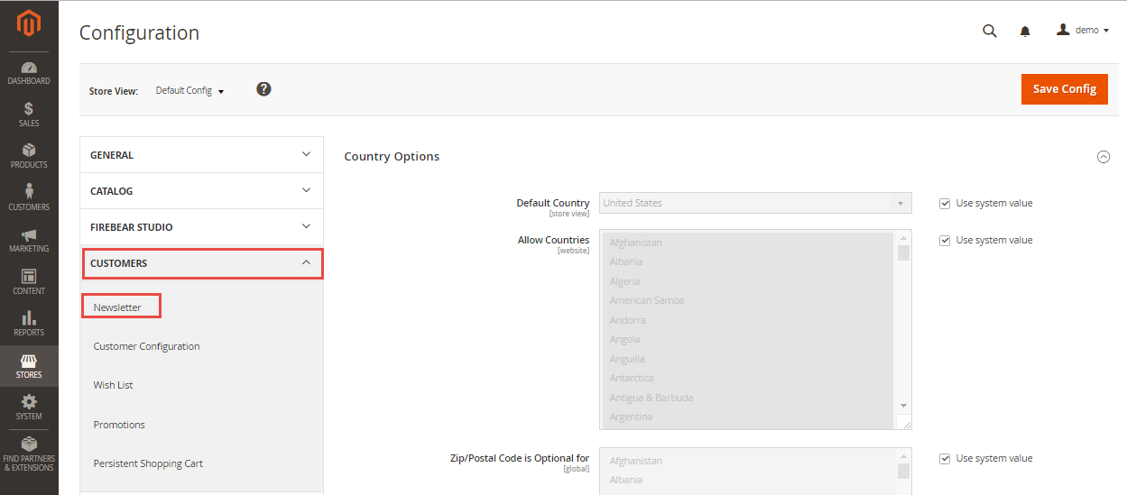Select Customer Configuration menu item
The image size is (1127, 495).
click(146, 346)
